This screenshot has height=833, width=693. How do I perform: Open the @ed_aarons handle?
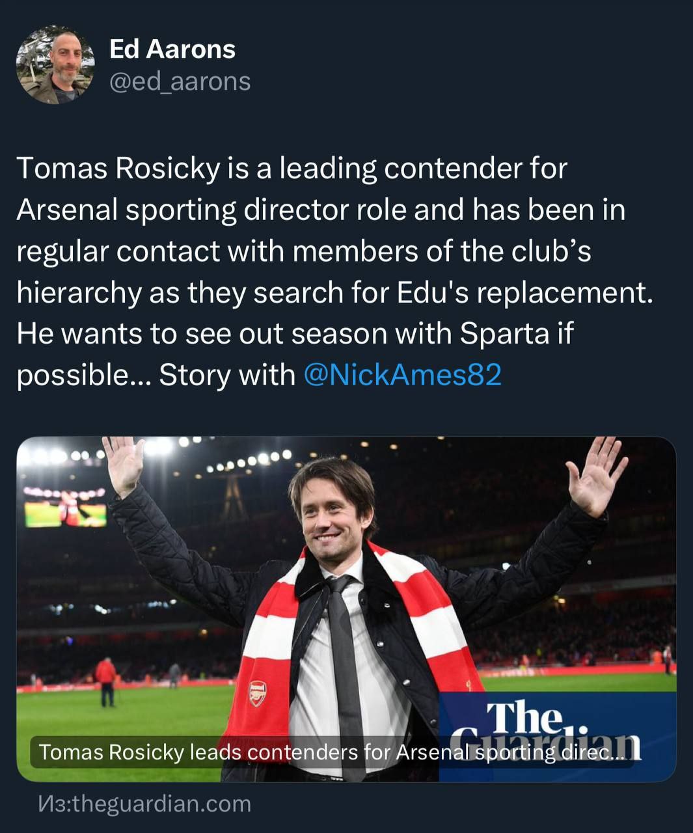pyautogui.click(x=180, y=82)
